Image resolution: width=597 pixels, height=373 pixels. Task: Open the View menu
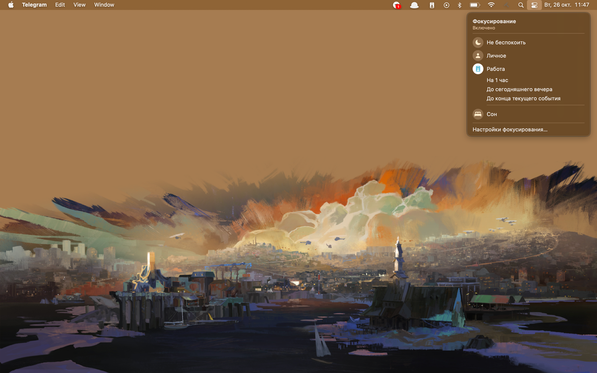(80, 5)
